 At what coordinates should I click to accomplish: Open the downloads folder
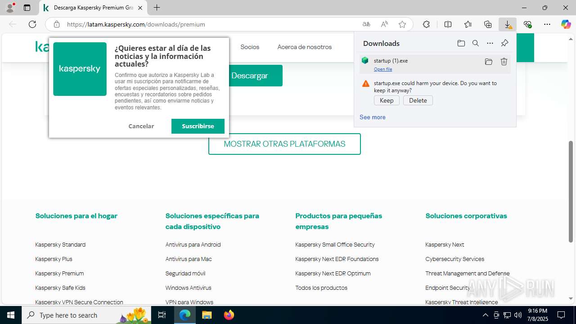pos(461,43)
